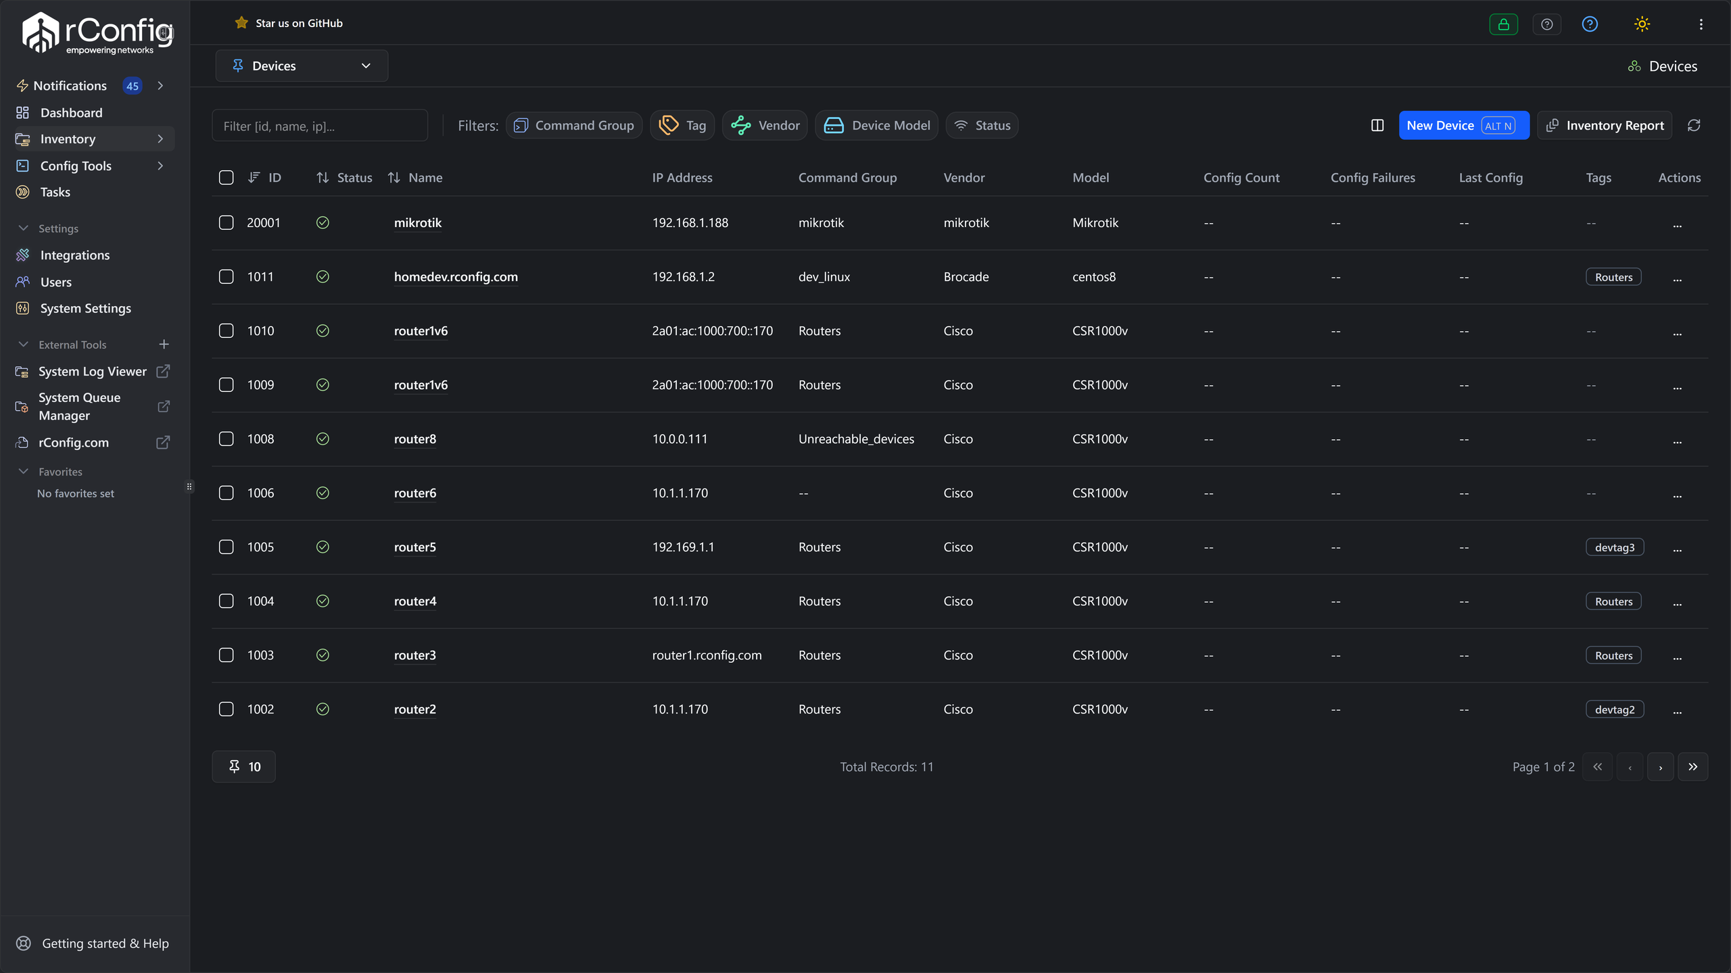1731x973 pixels.
Task: Check the box for device 1006
Action: pos(227,493)
